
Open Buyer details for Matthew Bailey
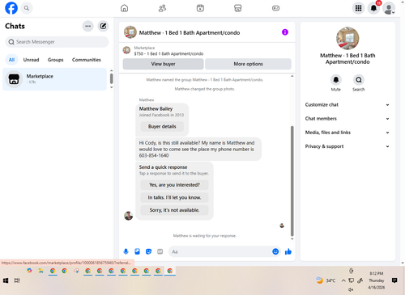coord(162,126)
